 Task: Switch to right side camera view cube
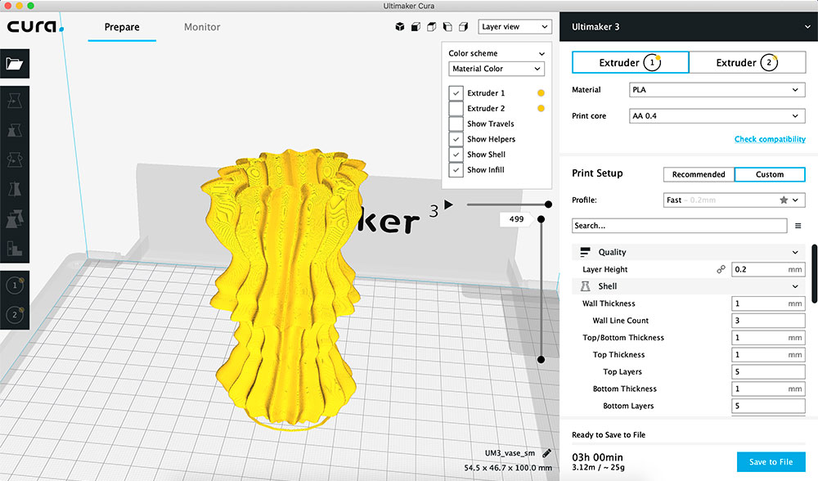click(463, 27)
